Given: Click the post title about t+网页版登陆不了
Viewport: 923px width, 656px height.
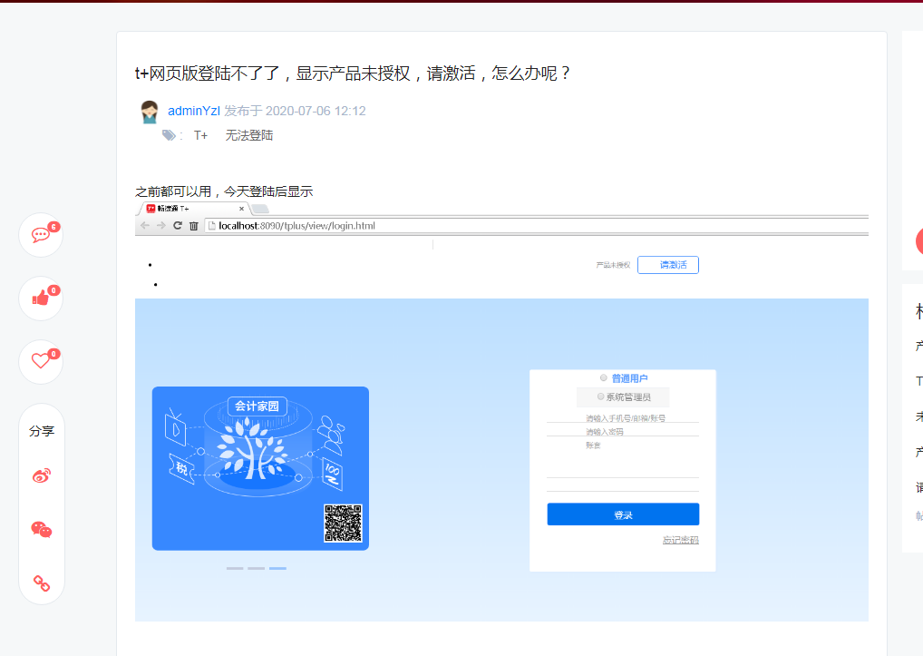Looking at the screenshot, I should point(353,73).
